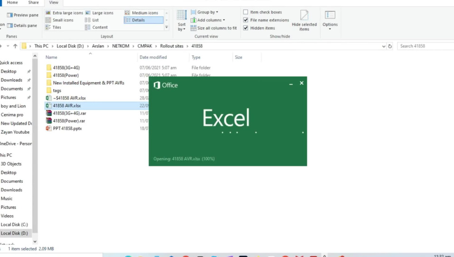Navigate to NETKOM in address path

(121, 46)
